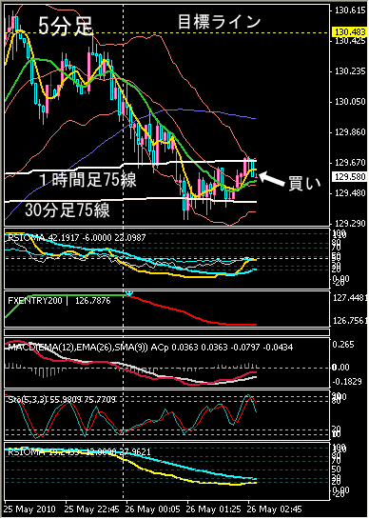The image size is (369, 519).
Task: Select the Sto(5,3,3) stochastic indicator label
Action: pyautogui.click(x=62, y=400)
